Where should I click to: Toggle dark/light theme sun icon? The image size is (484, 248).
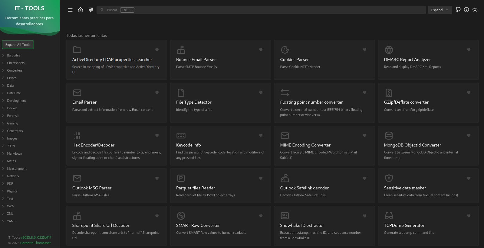475,10
